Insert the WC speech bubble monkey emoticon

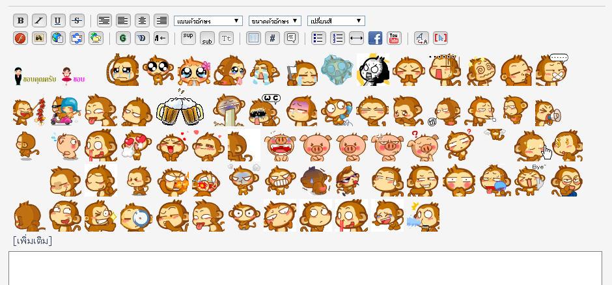tap(265, 109)
